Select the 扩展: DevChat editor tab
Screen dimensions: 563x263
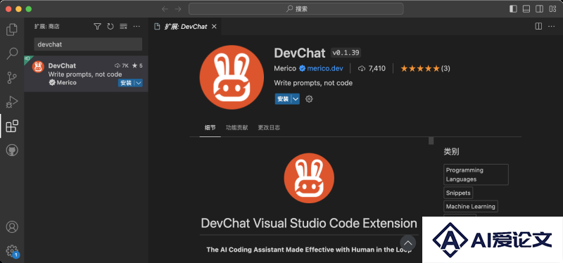(185, 26)
